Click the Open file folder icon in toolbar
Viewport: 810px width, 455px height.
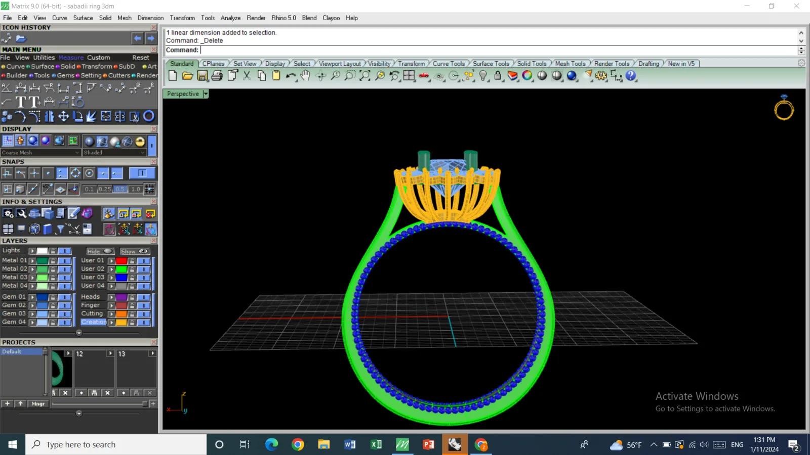click(187, 76)
